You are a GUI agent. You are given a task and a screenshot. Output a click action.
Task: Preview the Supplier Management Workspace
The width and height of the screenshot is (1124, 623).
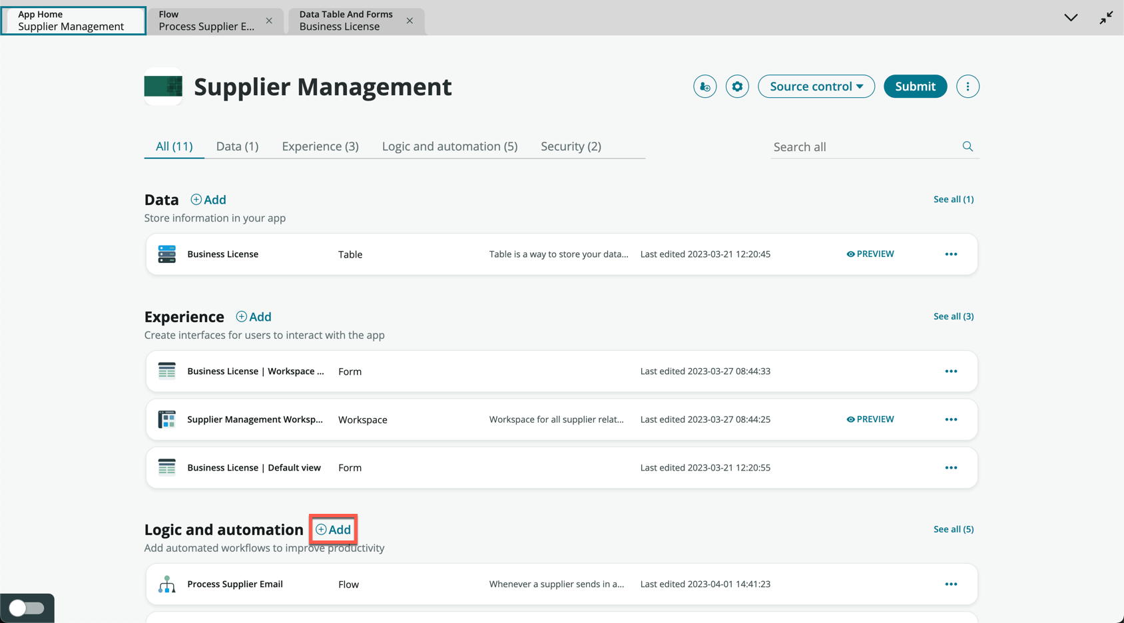point(870,419)
